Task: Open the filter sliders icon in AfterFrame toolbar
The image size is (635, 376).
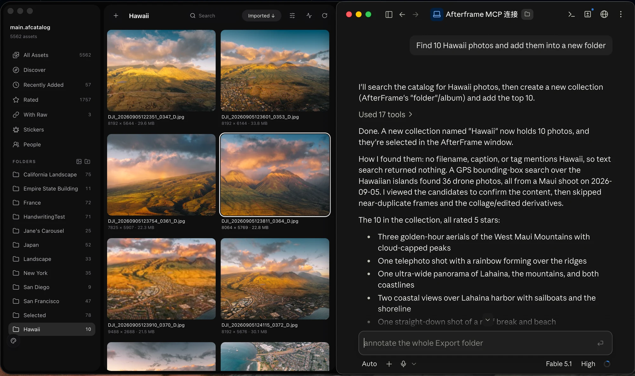Action: [x=292, y=16]
